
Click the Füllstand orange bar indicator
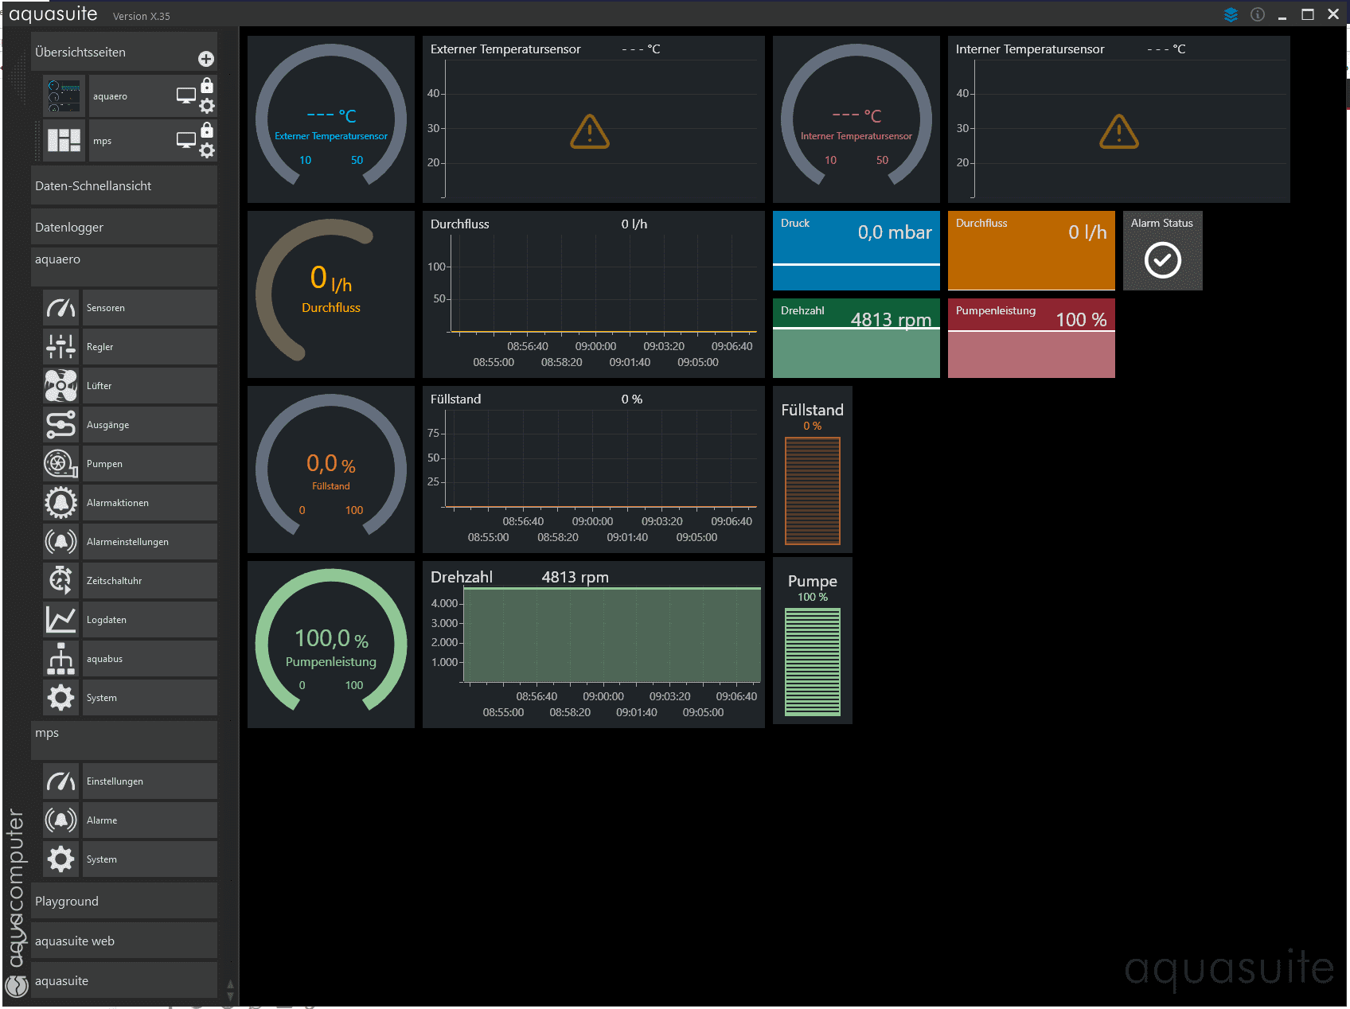(x=813, y=491)
